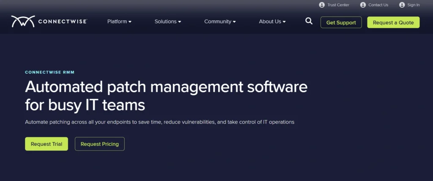Click the person icon beside Contact Us

pyautogui.click(x=363, y=5)
